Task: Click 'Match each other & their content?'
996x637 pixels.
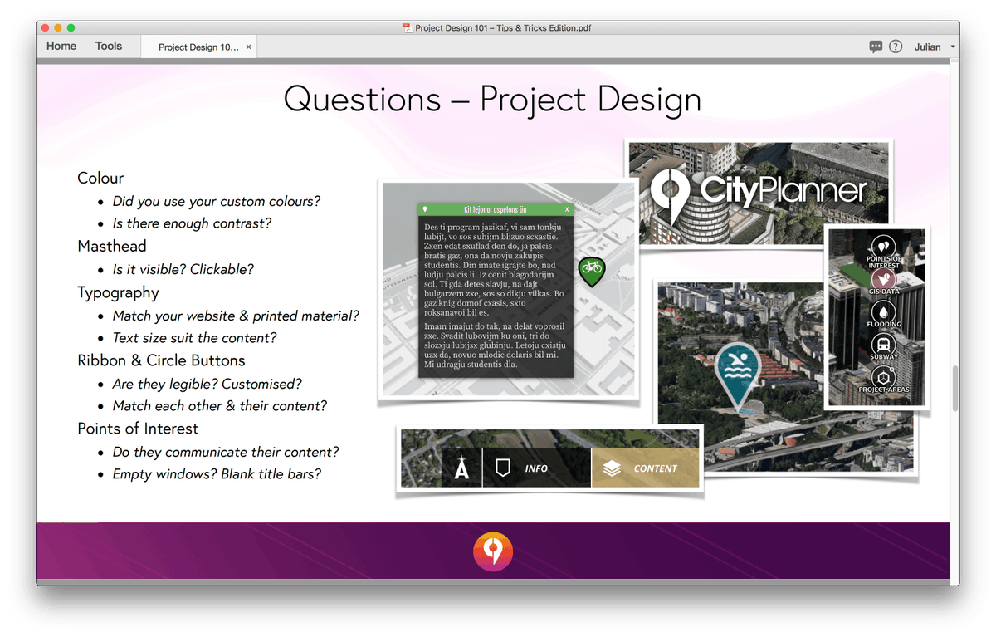Action: pos(220,406)
